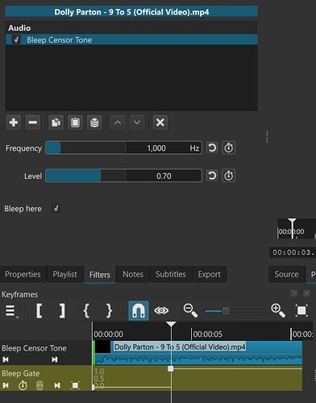Viewport: 316px width, 403px height.
Task: Click keyframes playhead marker on ruler
Action: point(171,324)
